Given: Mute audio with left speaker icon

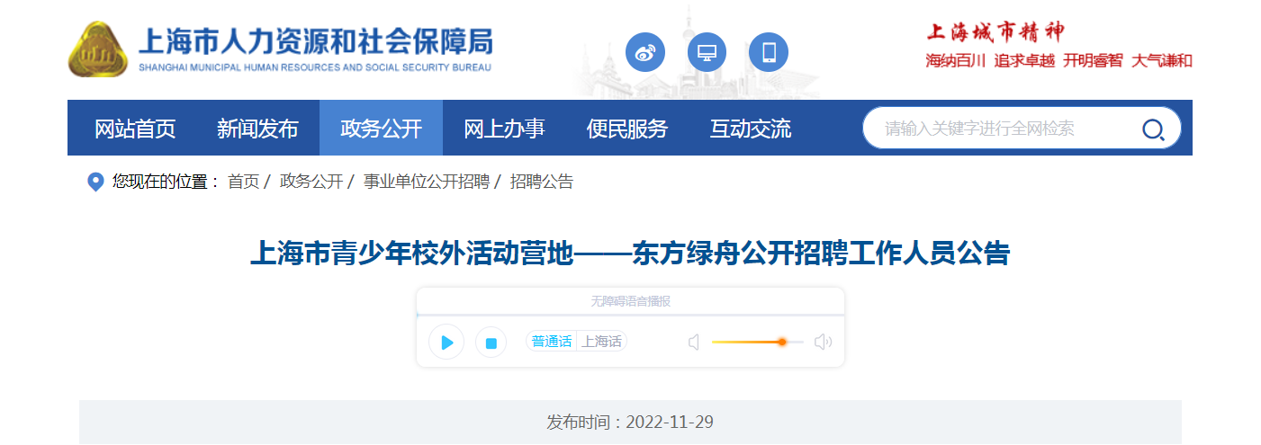Looking at the screenshot, I should (x=694, y=343).
